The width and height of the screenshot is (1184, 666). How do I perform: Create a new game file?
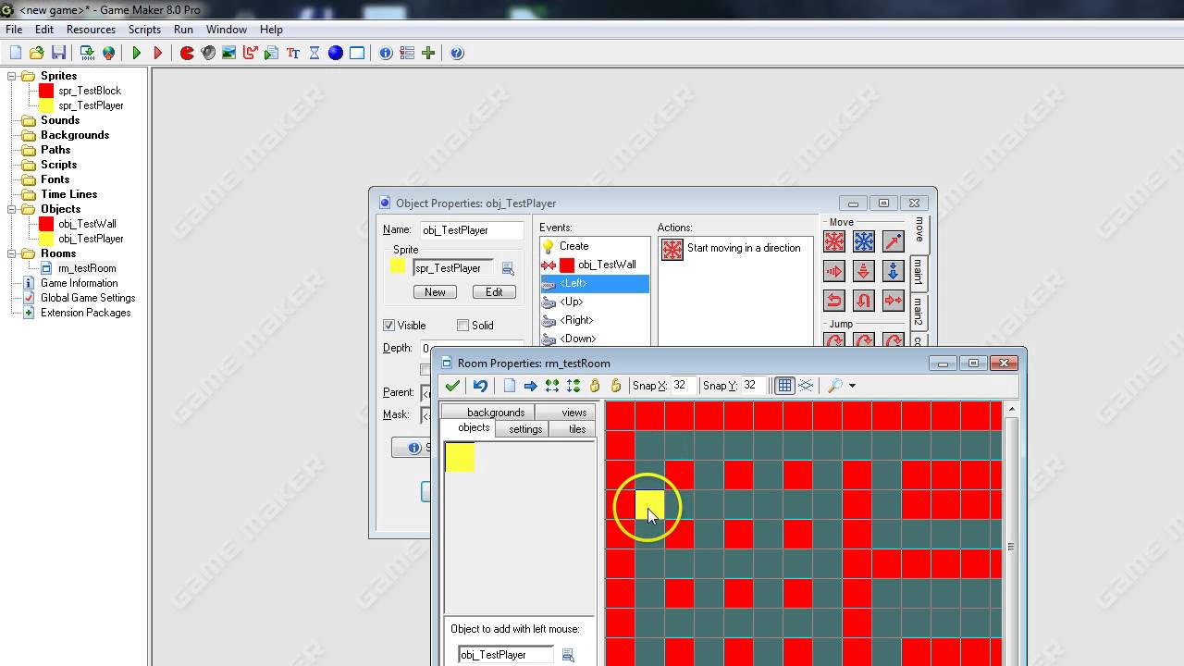point(15,53)
